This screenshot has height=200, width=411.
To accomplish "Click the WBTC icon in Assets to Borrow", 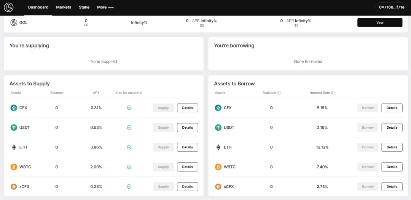I will [218, 167].
